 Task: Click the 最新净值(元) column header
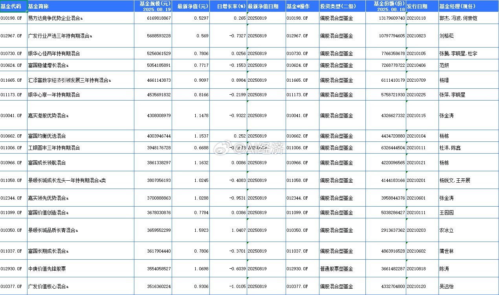point(191,6)
